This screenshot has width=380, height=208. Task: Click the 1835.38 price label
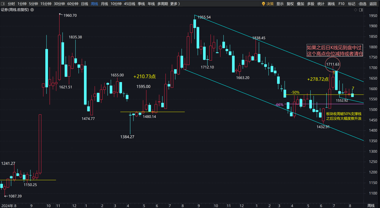tap(75, 37)
